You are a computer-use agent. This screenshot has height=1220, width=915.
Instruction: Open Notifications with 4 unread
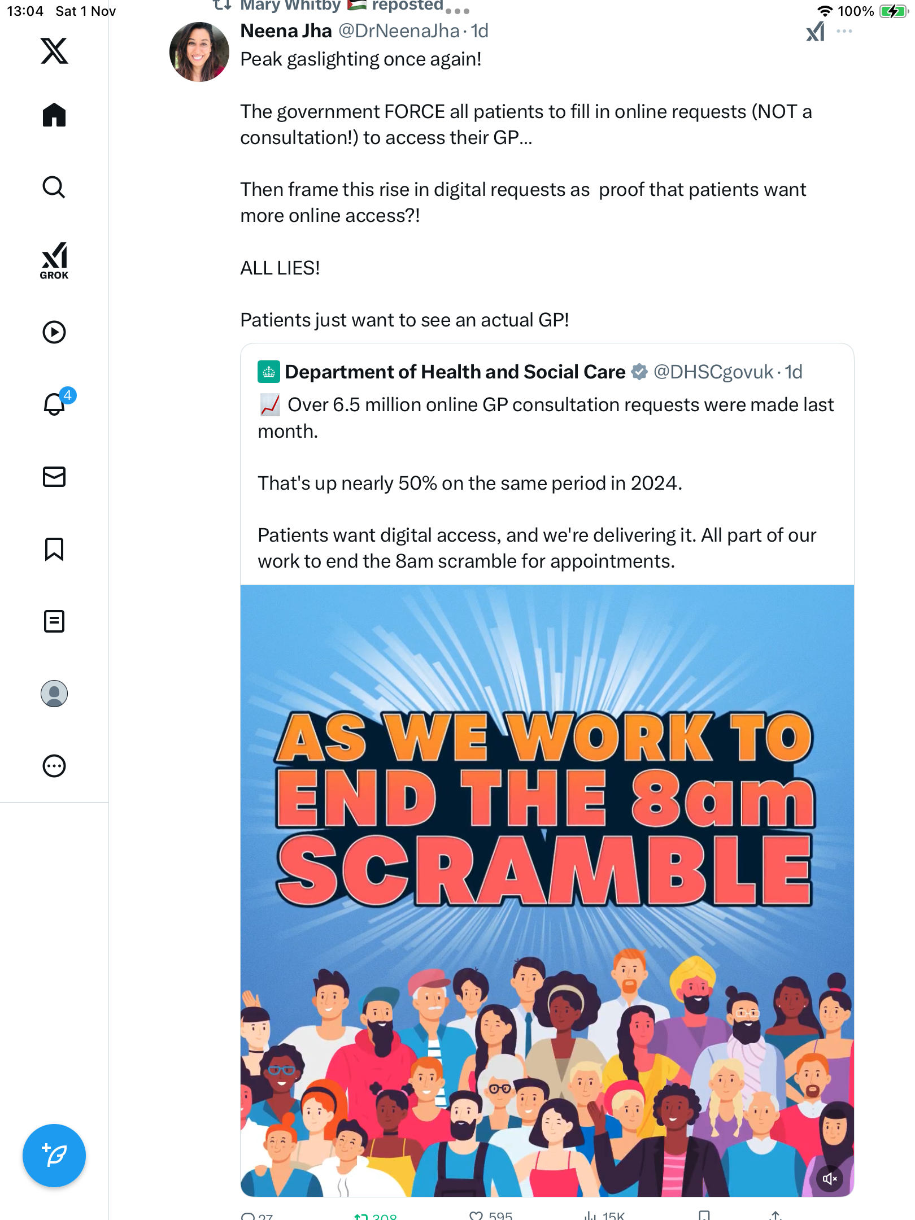pos(55,404)
